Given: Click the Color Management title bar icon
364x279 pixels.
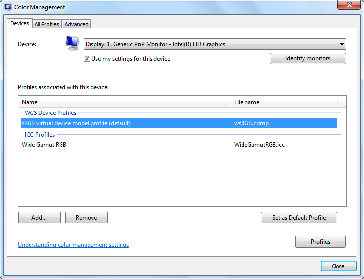Looking at the screenshot, I should [8, 7].
